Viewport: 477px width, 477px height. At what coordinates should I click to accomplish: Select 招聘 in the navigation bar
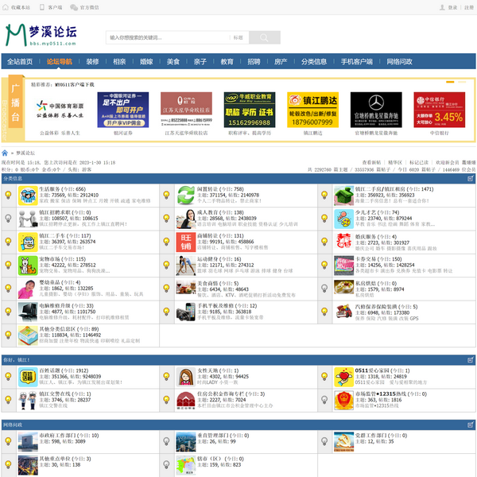pyautogui.click(x=253, y=61)
